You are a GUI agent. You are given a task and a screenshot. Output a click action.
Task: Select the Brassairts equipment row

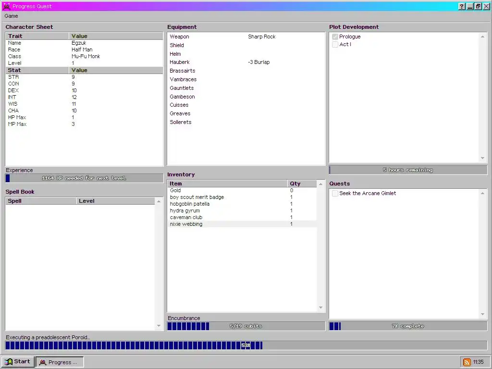tap(246, 71)
